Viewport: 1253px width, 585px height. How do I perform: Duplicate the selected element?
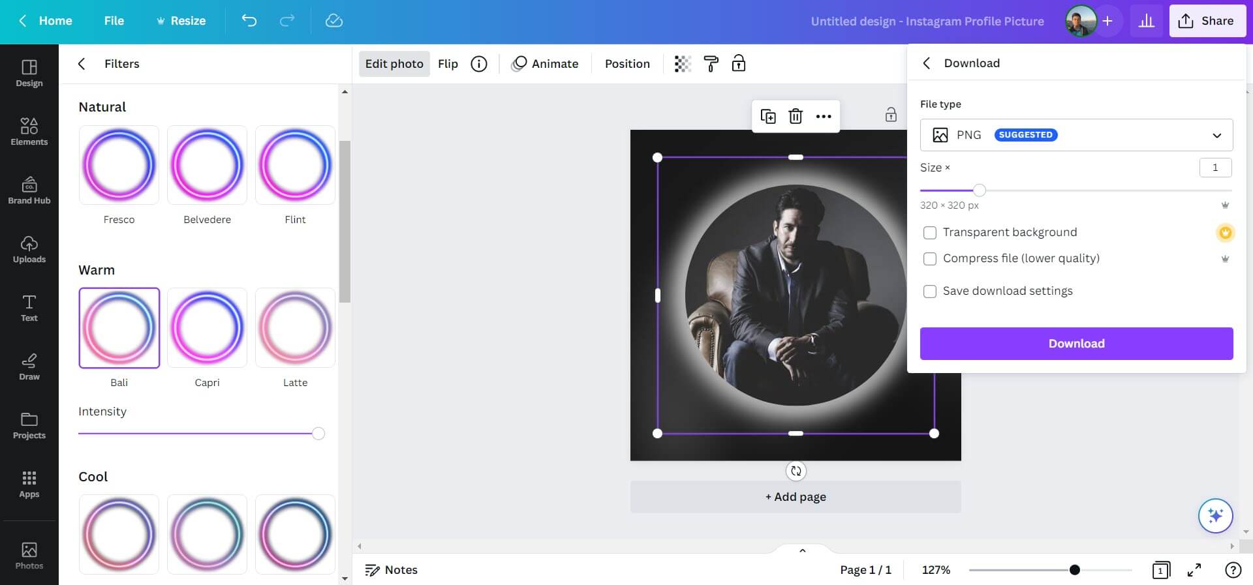point(768,116)
